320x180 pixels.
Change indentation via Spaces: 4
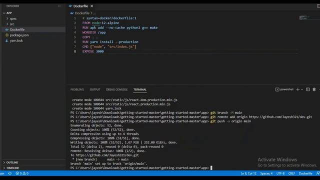pos(266,173)
